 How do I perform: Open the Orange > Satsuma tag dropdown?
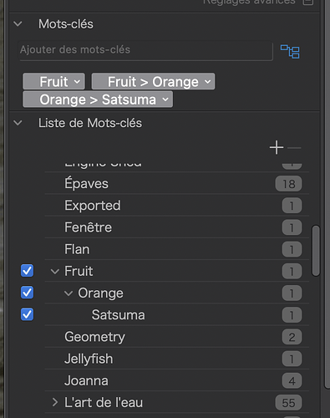pos(165,99)
